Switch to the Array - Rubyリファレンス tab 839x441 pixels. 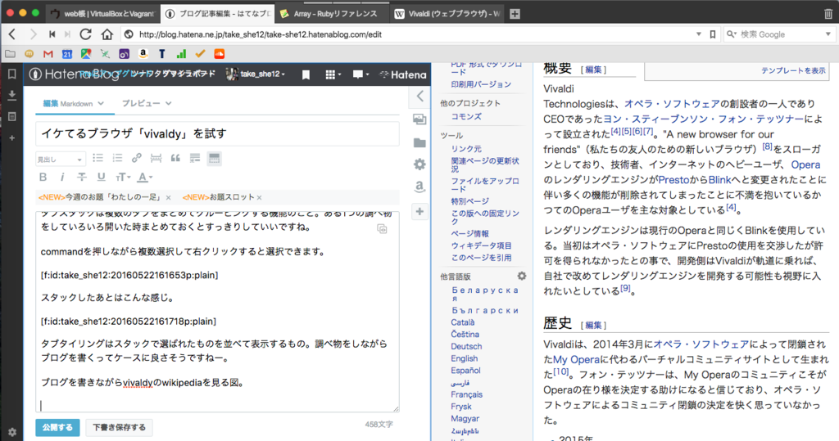(330, 14)
